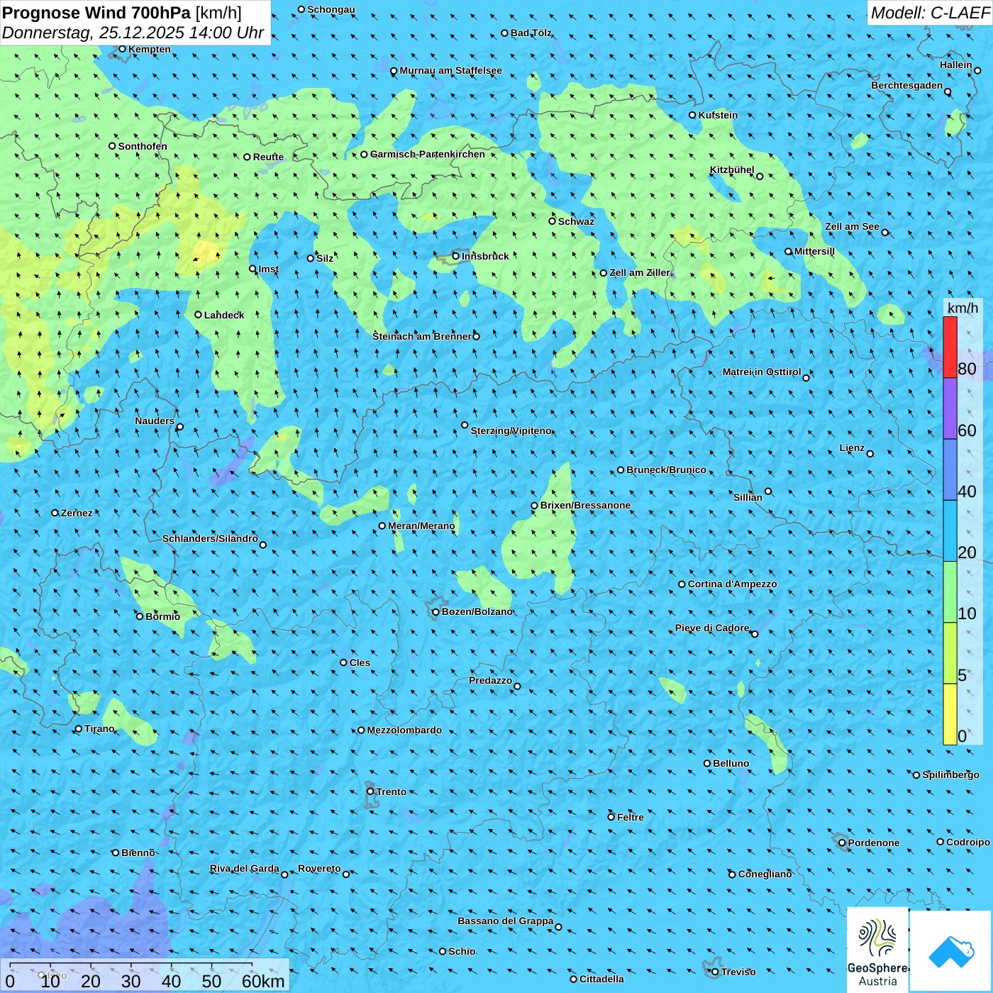Select the green 10–20 km/h legend color

tap(950, 592)
